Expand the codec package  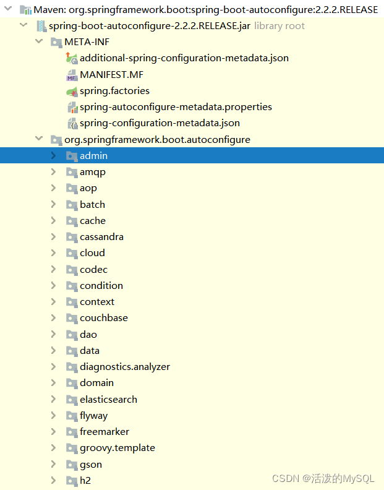coord(53,269)
